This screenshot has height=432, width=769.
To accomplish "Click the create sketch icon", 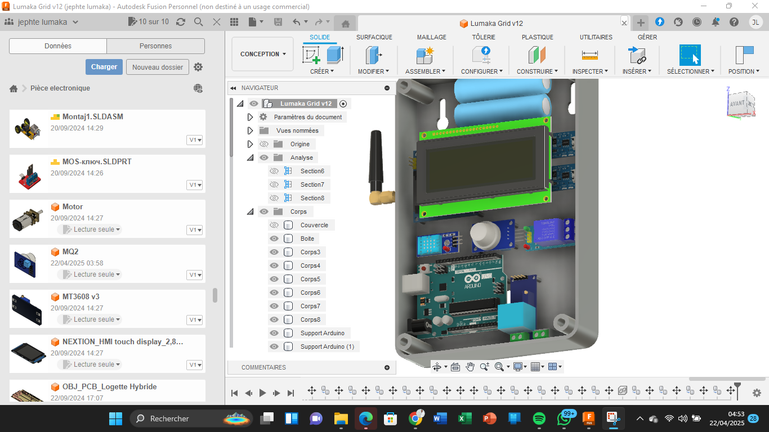I will point(311,55).
